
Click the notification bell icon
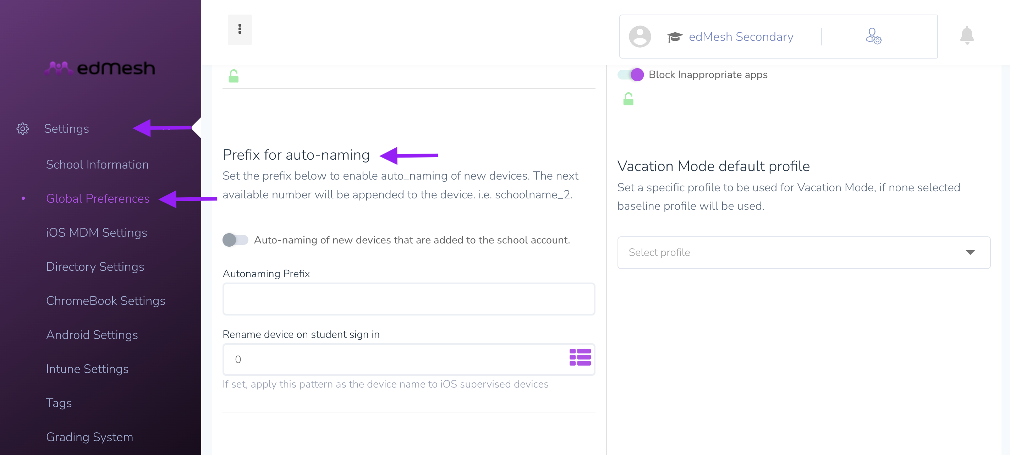coord(966,36)
